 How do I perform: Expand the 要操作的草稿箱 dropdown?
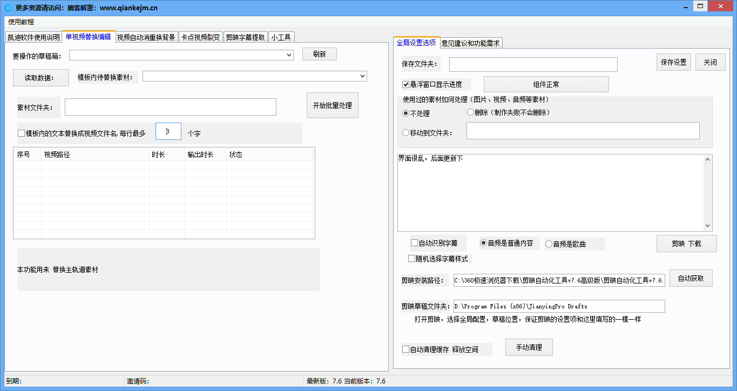tap(289, 55)
